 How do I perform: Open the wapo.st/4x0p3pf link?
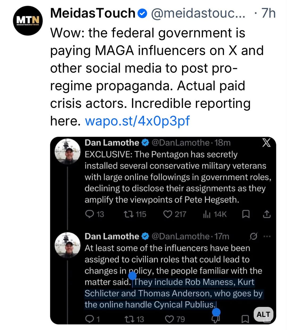(137, 121)
